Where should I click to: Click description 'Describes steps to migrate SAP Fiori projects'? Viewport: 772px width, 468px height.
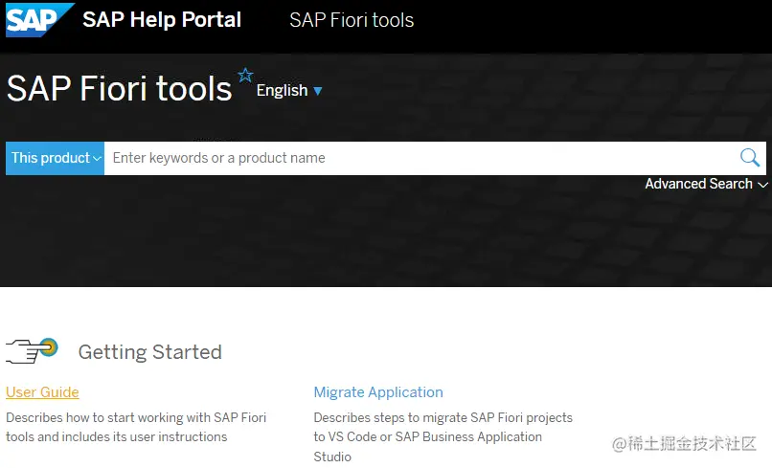tap(443, 418)
